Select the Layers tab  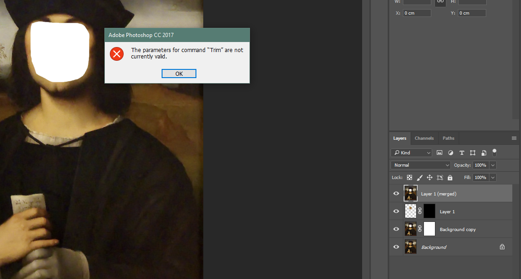pos(400,138)
